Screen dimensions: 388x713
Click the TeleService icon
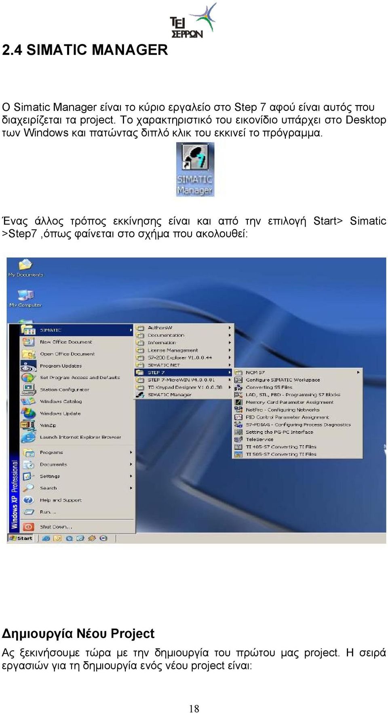[x=238, y=440]
